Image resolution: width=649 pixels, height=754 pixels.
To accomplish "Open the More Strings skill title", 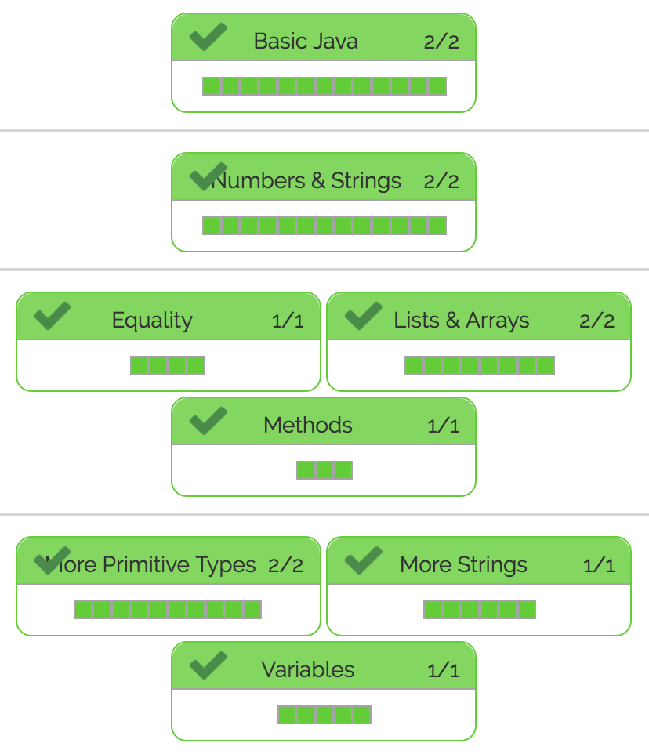I will click(x=463, y=564).
